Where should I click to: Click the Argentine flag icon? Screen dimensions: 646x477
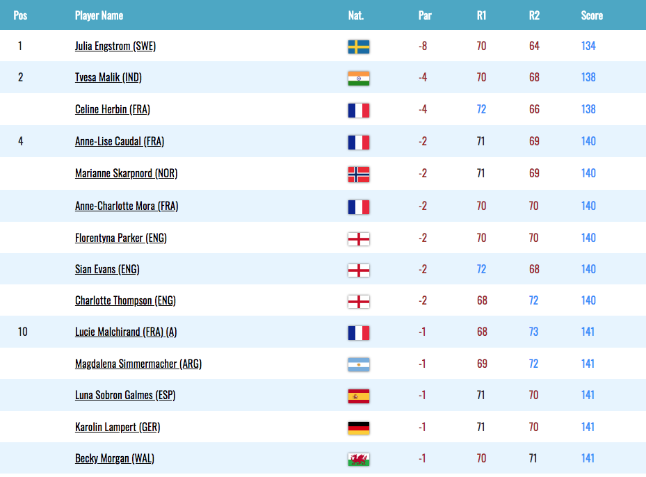click(x=358, y=364)
